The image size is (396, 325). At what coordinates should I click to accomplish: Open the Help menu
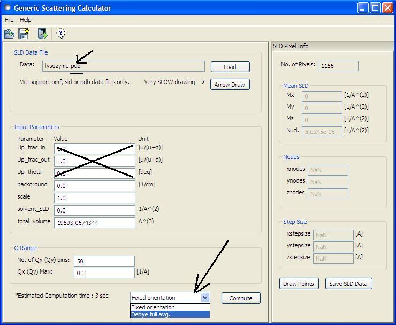pyautogui.click(x=26, y=20)
